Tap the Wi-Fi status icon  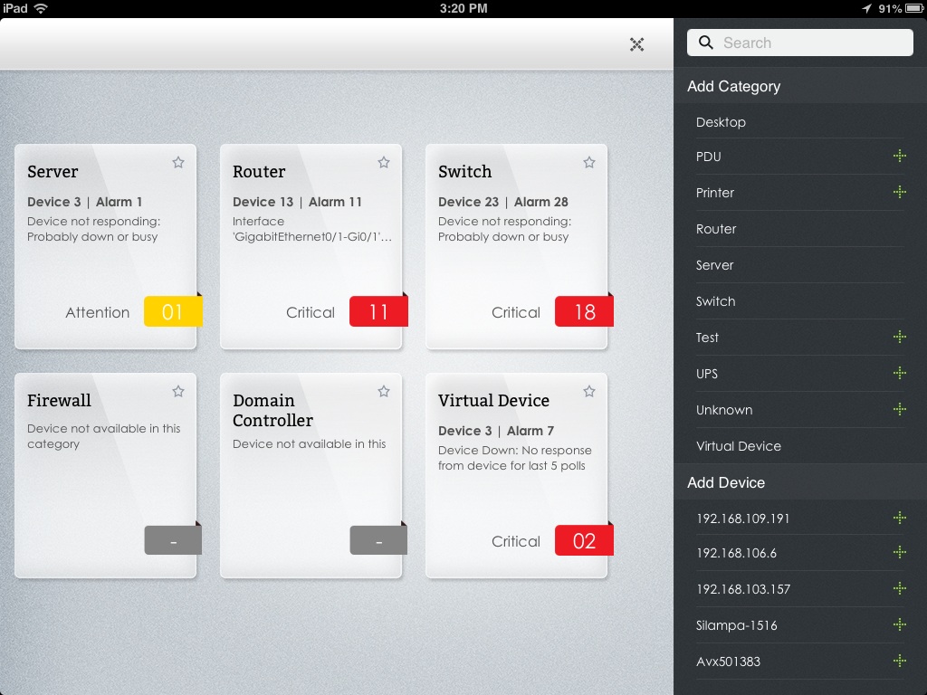point(41,8)
